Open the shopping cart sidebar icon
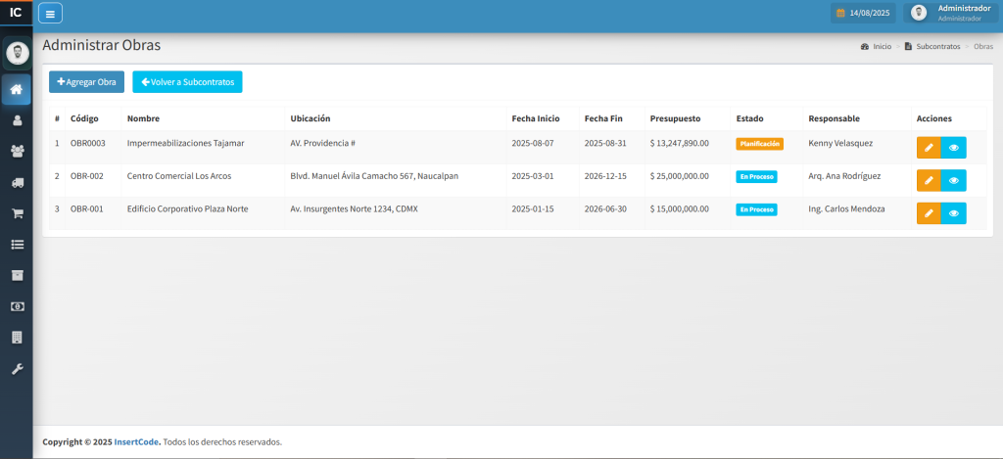Image resolution: width=1003 pixels, height=459 pixels. click(17, 212)
